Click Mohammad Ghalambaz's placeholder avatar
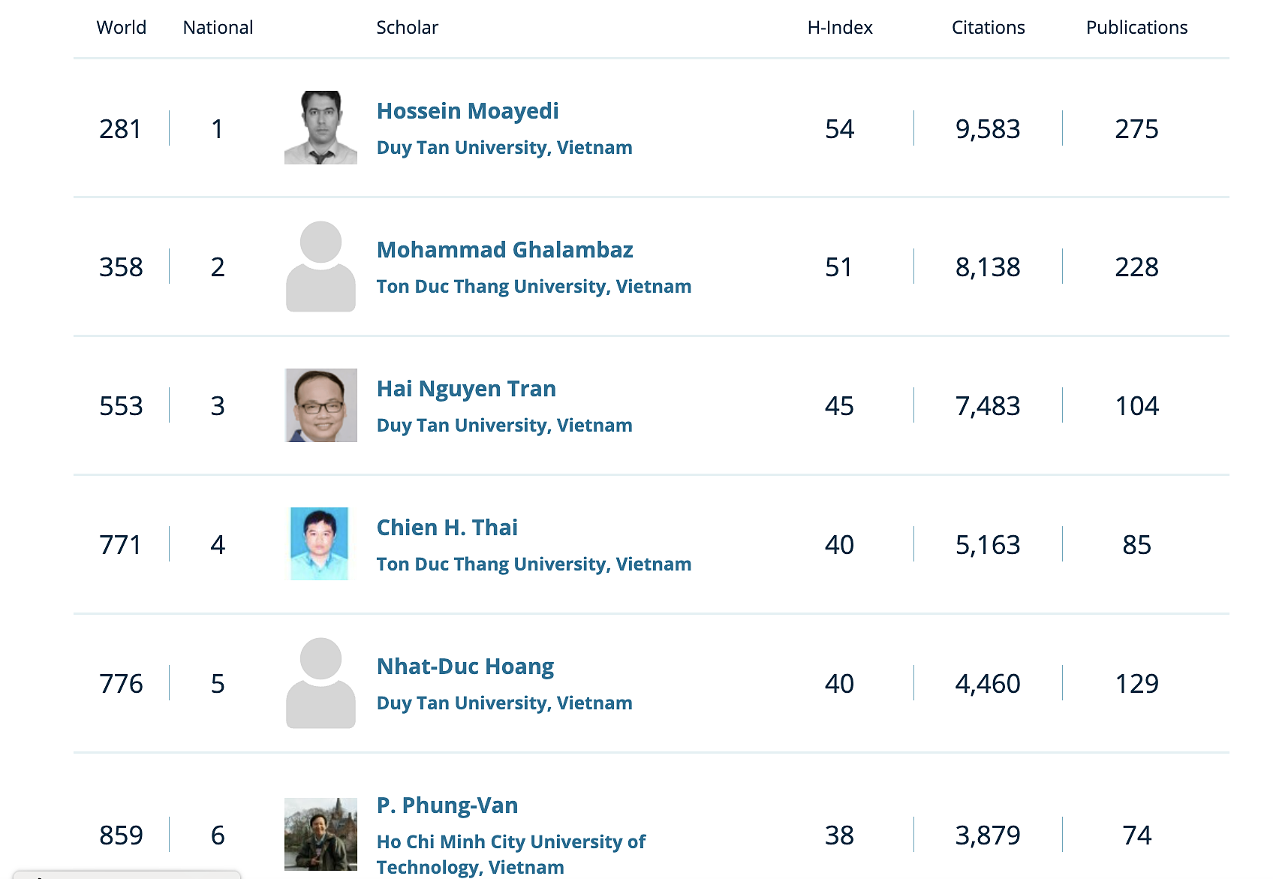1273x879 pixels. [x=321, y=266]
